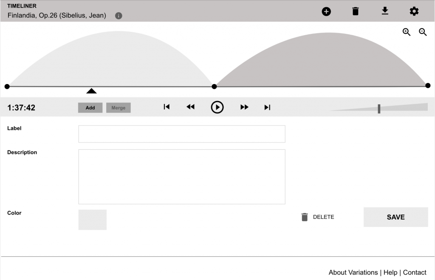
Task: Click the download icon in header
Action: [x=385, y=11]
